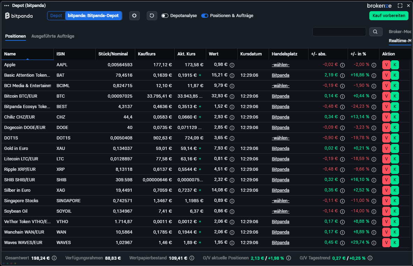Click the 33.795,41 € Kaufkurs value
Viewport: 413px width, 266px height.
tap(159, 96)
